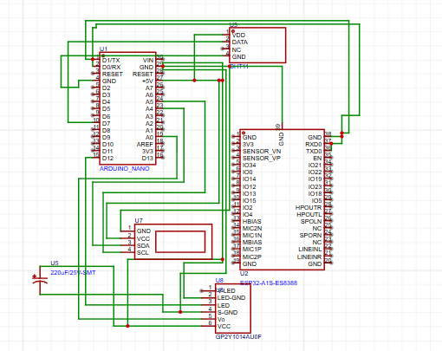Select the IO2 pin label
Viewport: 442px width, 351px height.
[x=248, y=208]
